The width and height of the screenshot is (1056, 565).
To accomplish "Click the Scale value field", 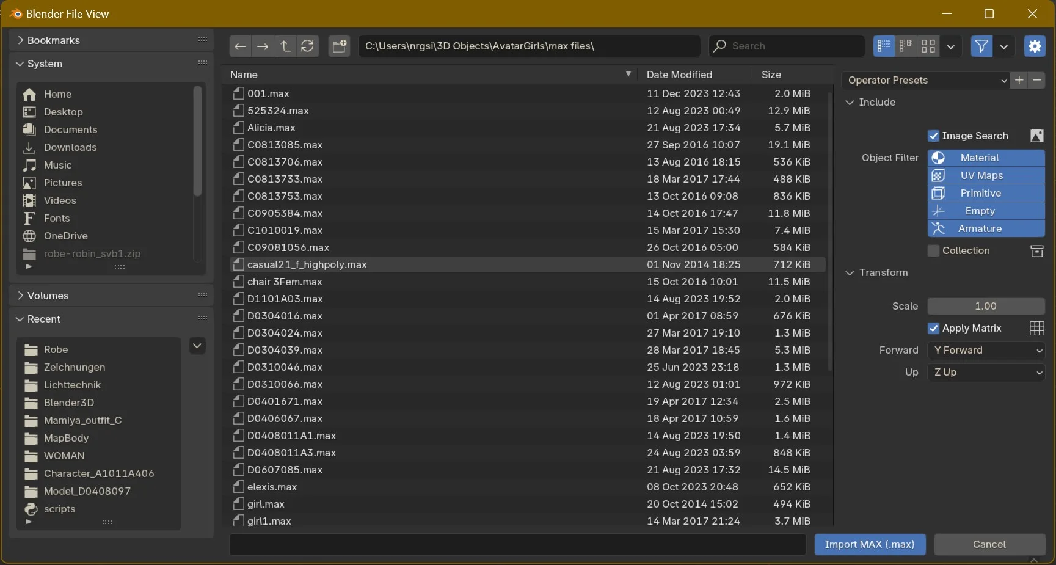I will pyautogui.click(x=986, y=306).
